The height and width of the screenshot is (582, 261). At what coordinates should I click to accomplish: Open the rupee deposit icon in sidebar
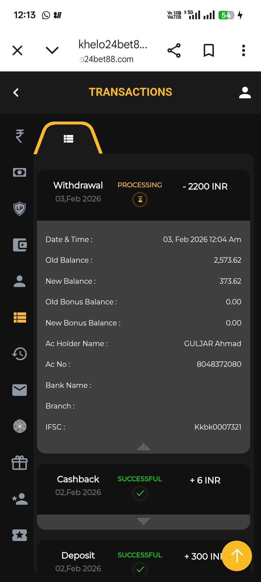point(20,136)
